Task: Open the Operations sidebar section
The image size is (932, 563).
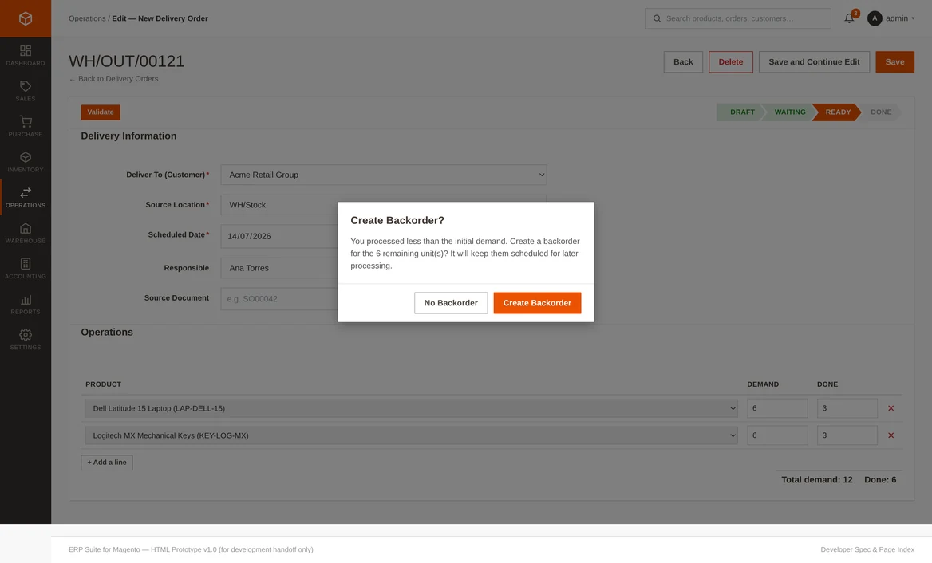Action: tap(25, 198)
